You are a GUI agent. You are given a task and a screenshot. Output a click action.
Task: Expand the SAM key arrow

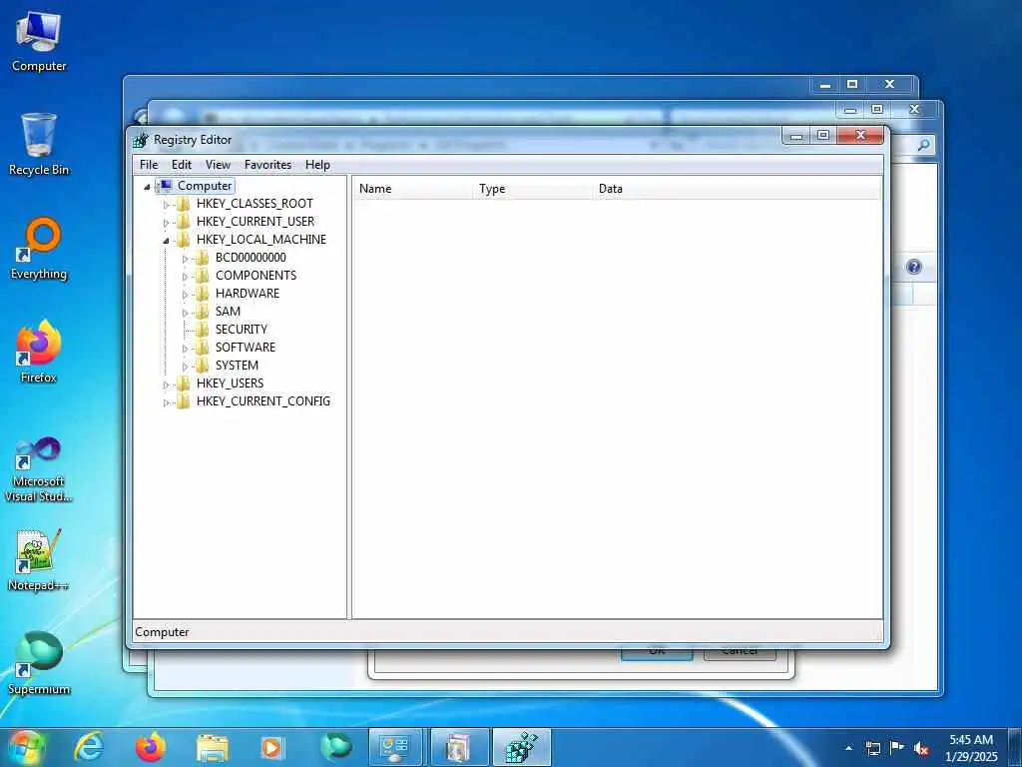point(185,313)
